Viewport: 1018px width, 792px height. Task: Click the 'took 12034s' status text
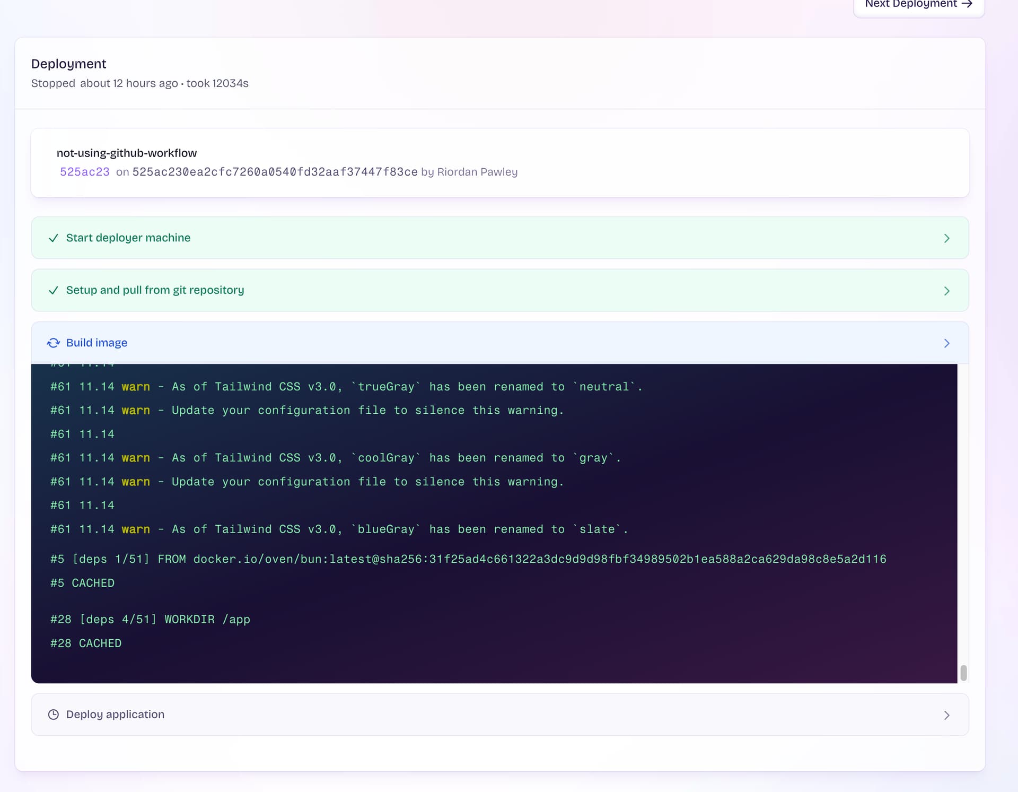[217, 83]
